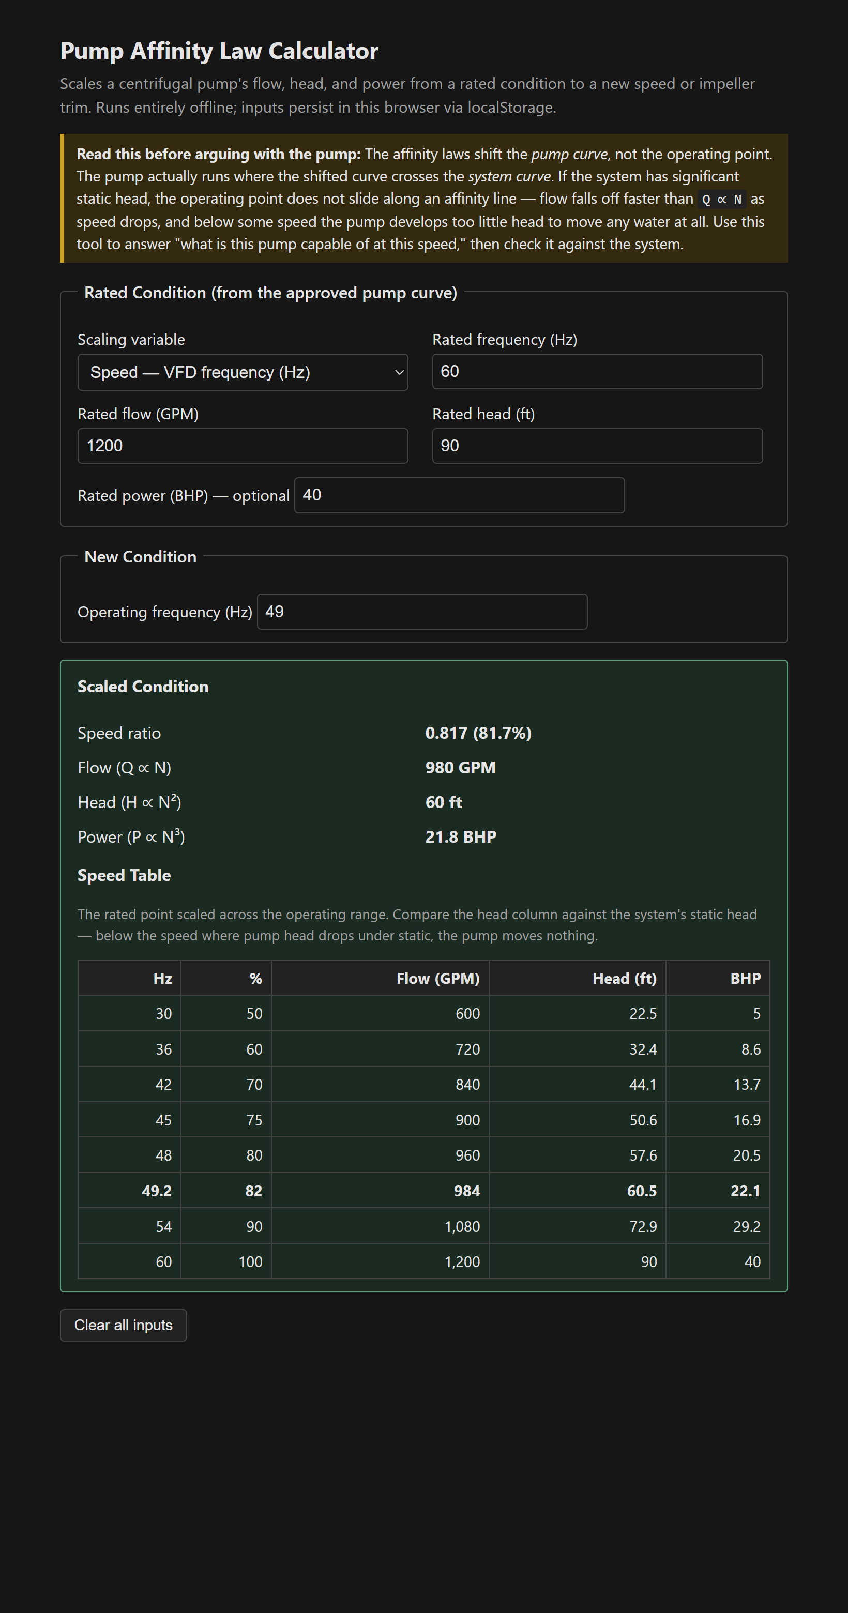Viewport: 848px width, 1613px height.
Task: Click the Pump Affinity Law Calculator heading
Action: click(x=219, y=51)
